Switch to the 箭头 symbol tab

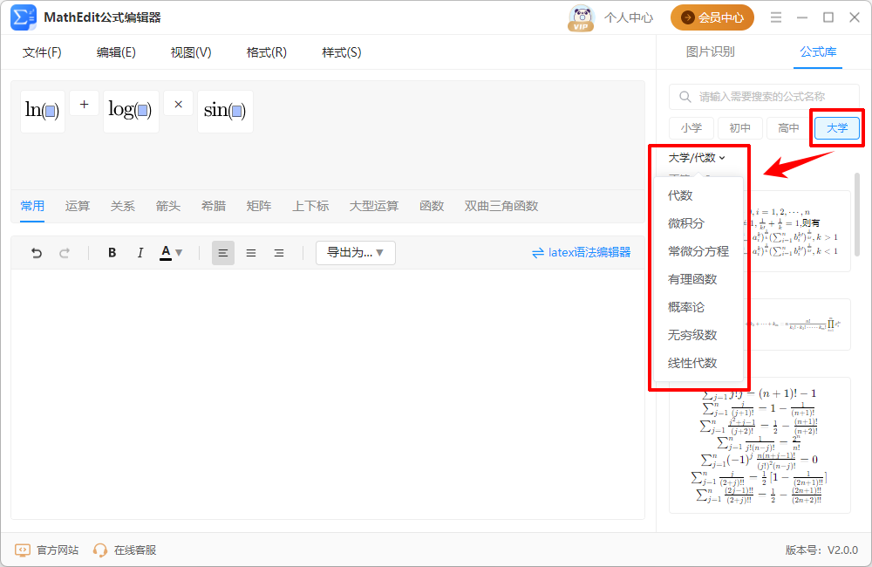(x=168, y=206)
